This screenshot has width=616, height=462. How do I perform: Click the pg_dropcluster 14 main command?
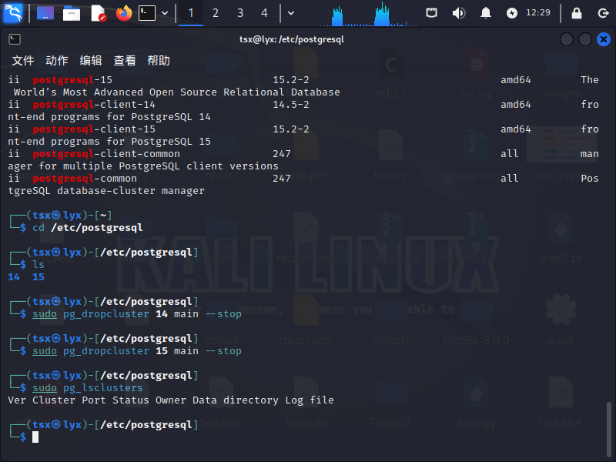[137, 314]
